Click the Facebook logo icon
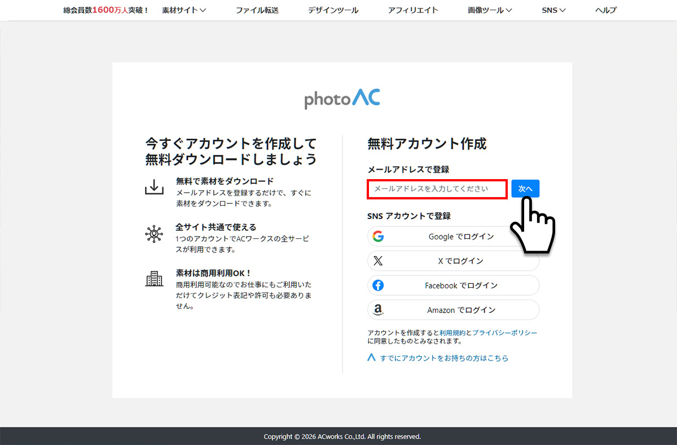This screenshot has height=445, width=677. click(x=378, y=286)
